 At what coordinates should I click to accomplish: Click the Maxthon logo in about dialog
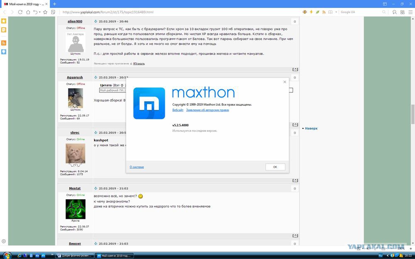(x=149, y=103)
